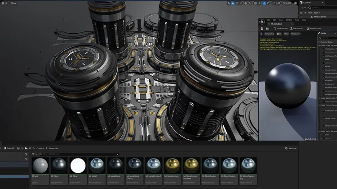Toggle grid snapping in viewport toolbar
The width and height of the screenshot is (337, 189).
[x=255, y=3]
